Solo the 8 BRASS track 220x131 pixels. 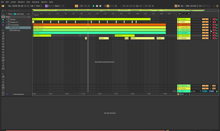211,38
